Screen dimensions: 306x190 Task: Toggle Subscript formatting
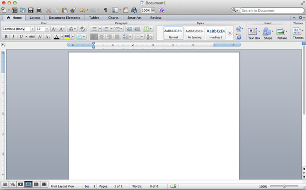[47, 37]
